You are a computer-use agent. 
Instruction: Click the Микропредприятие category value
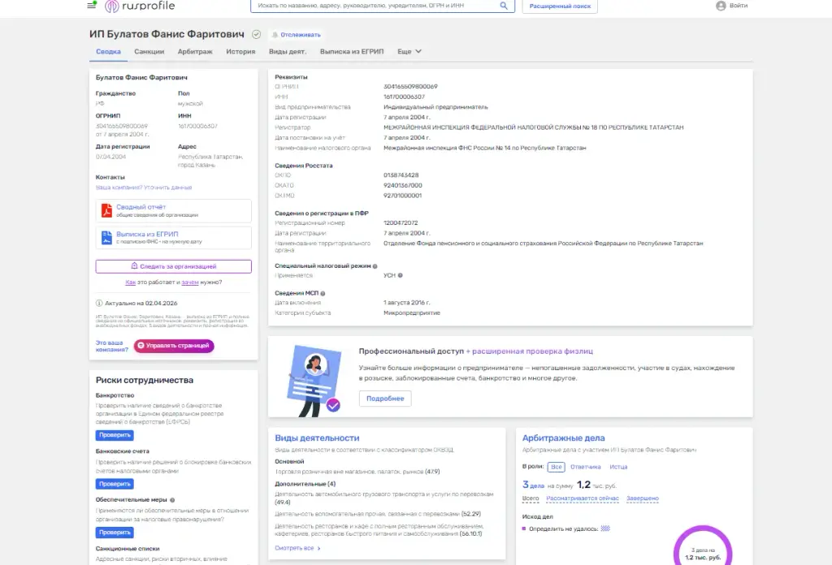click(x=412, y=313)
